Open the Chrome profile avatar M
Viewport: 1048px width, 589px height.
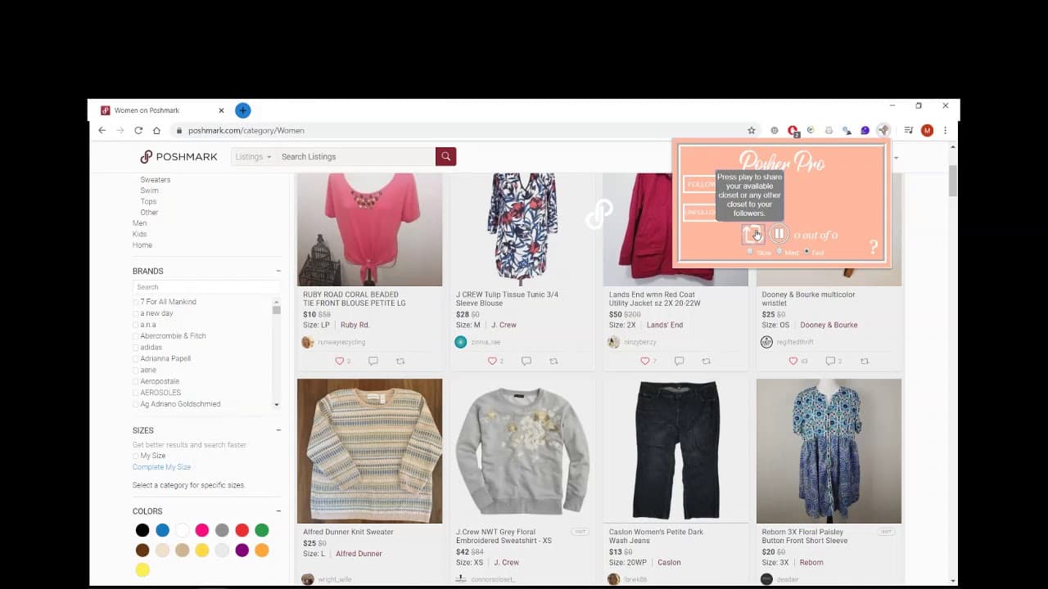point(927,130)
